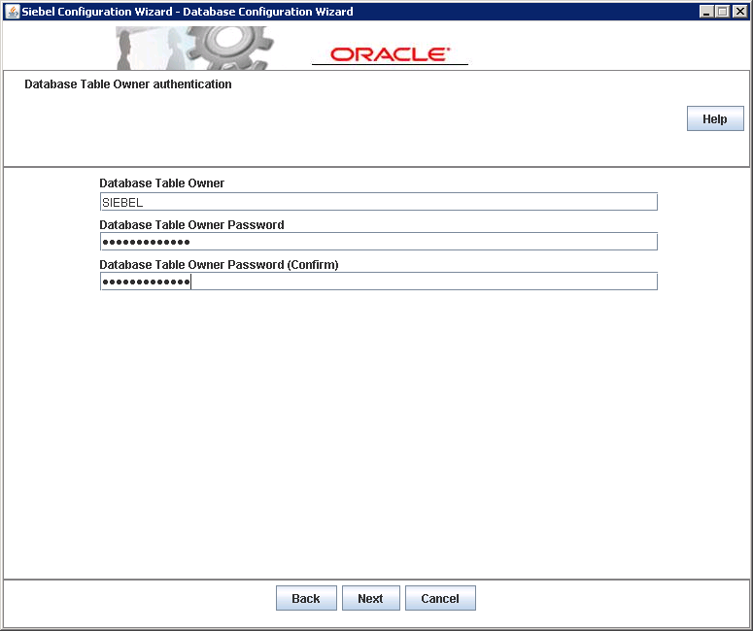Click the gear banner image
Image resolution: width=753 pixels, height=631 pixels.
click(x=195, y=48)
